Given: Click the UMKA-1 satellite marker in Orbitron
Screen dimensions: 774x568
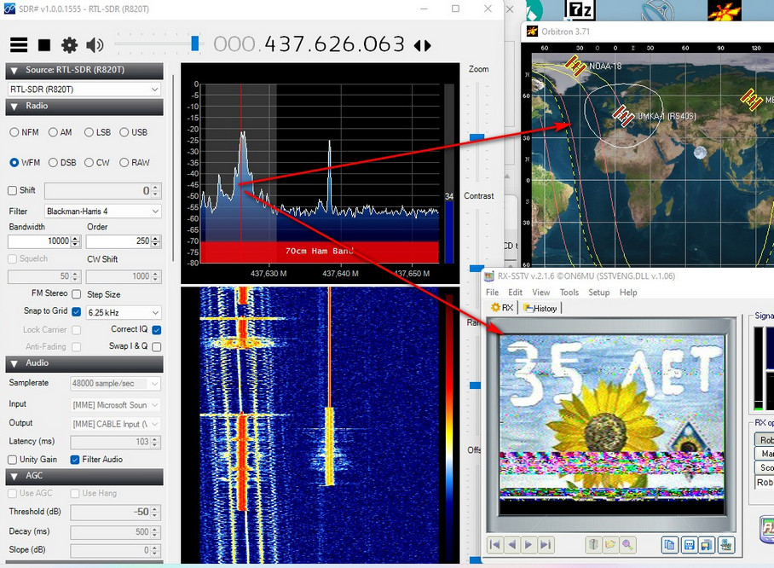Looking at the screenshot, I should [623, 116].
